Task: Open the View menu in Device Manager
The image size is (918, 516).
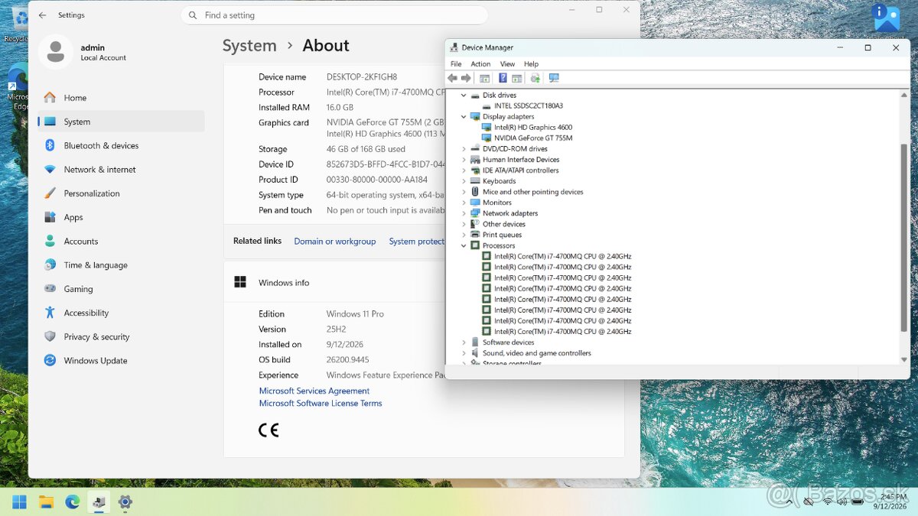Action: 507,64
